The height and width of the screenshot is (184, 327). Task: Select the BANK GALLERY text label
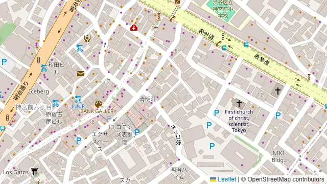coord(98,111)
